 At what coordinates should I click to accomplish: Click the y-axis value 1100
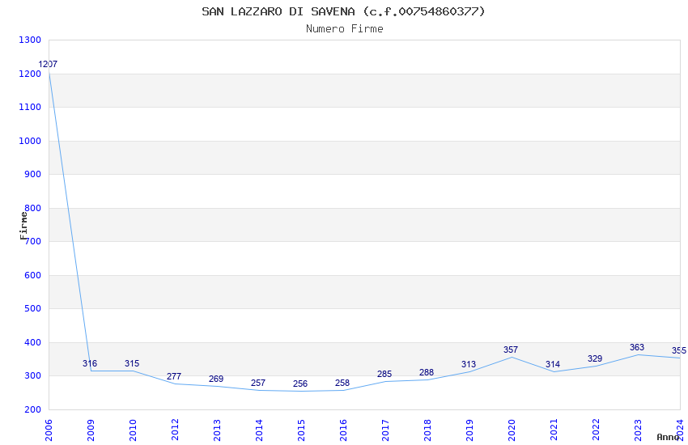30,107
